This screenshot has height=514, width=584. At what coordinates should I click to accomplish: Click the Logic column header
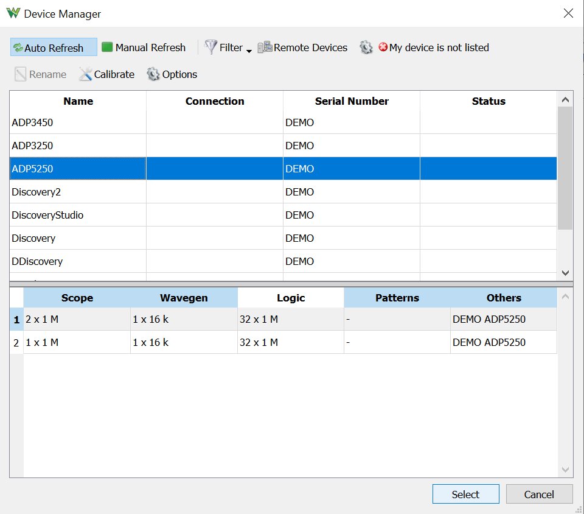291,298
